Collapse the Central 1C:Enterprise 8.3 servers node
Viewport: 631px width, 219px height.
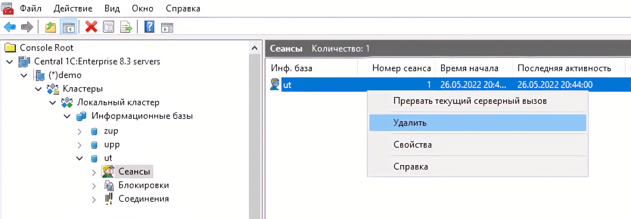10,61
